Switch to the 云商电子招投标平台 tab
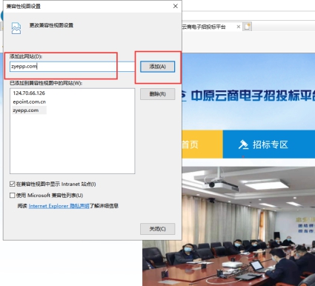This screenshot has height=286, width=315. (204, 27)
